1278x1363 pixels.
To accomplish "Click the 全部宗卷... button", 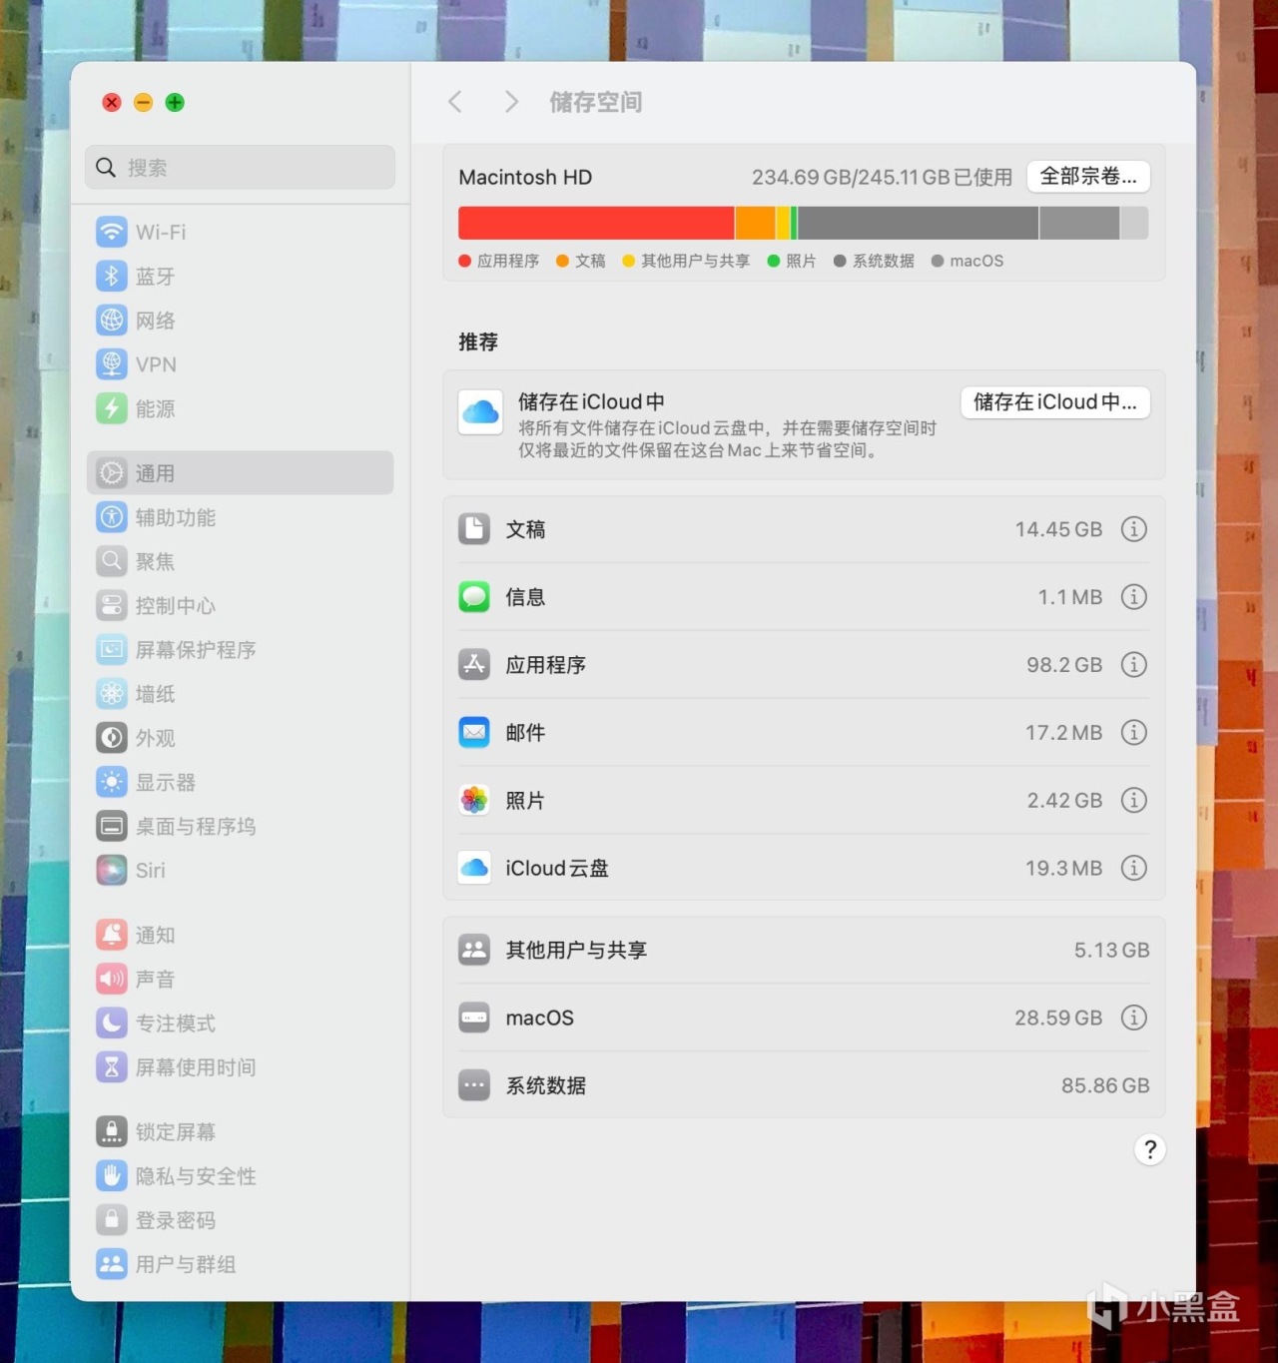I will coord(1088,177).
